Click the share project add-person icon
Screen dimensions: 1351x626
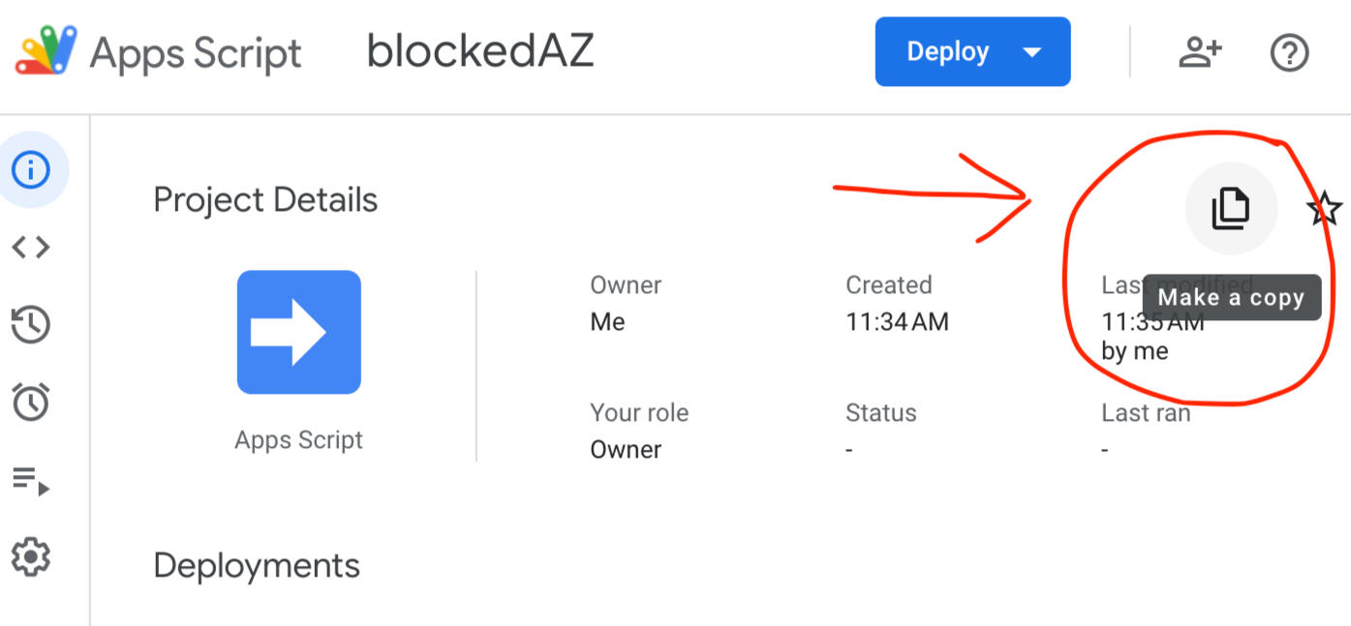click(1200, 52)
